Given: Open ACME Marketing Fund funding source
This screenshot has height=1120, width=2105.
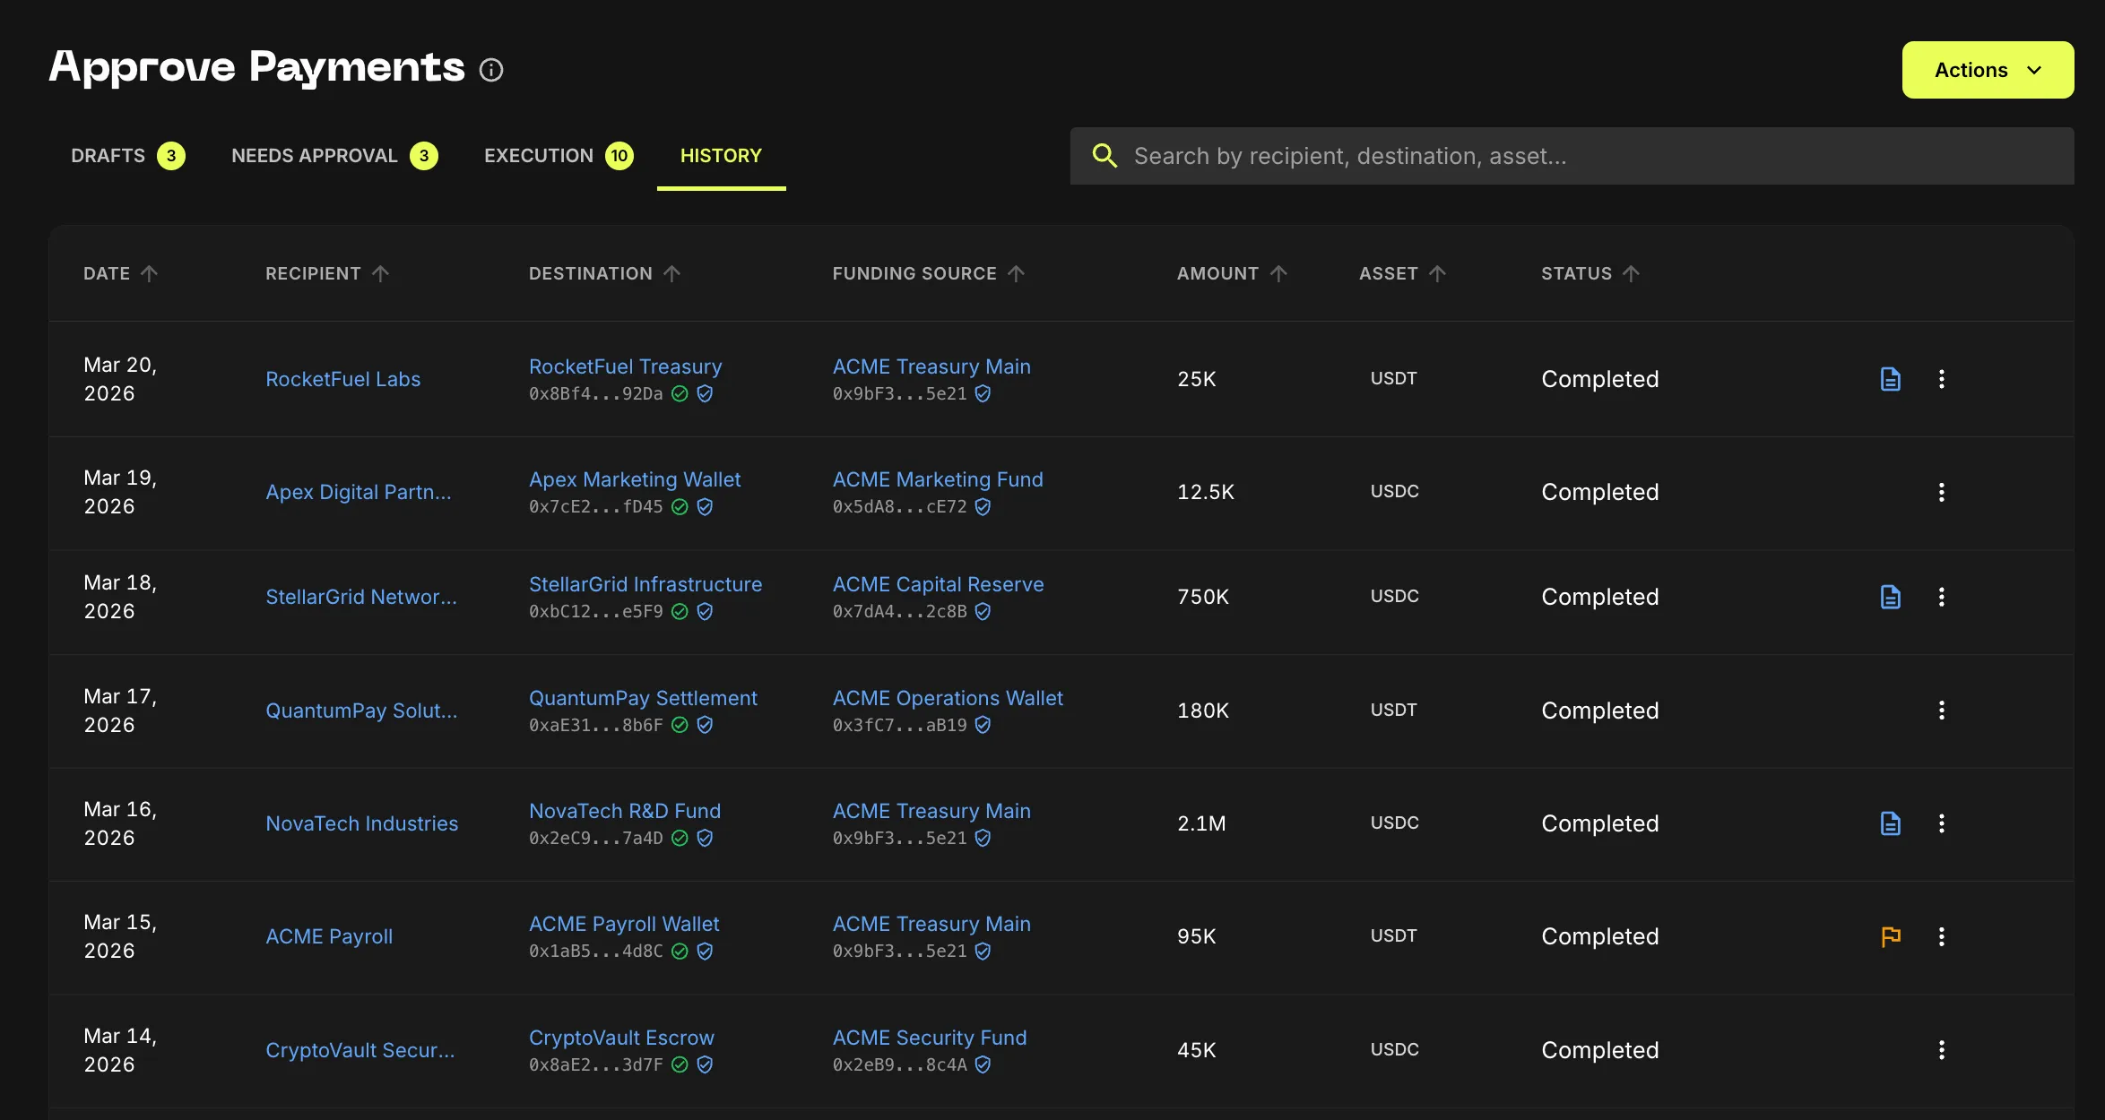Looking at the screenshot, I should pos(938,479).
